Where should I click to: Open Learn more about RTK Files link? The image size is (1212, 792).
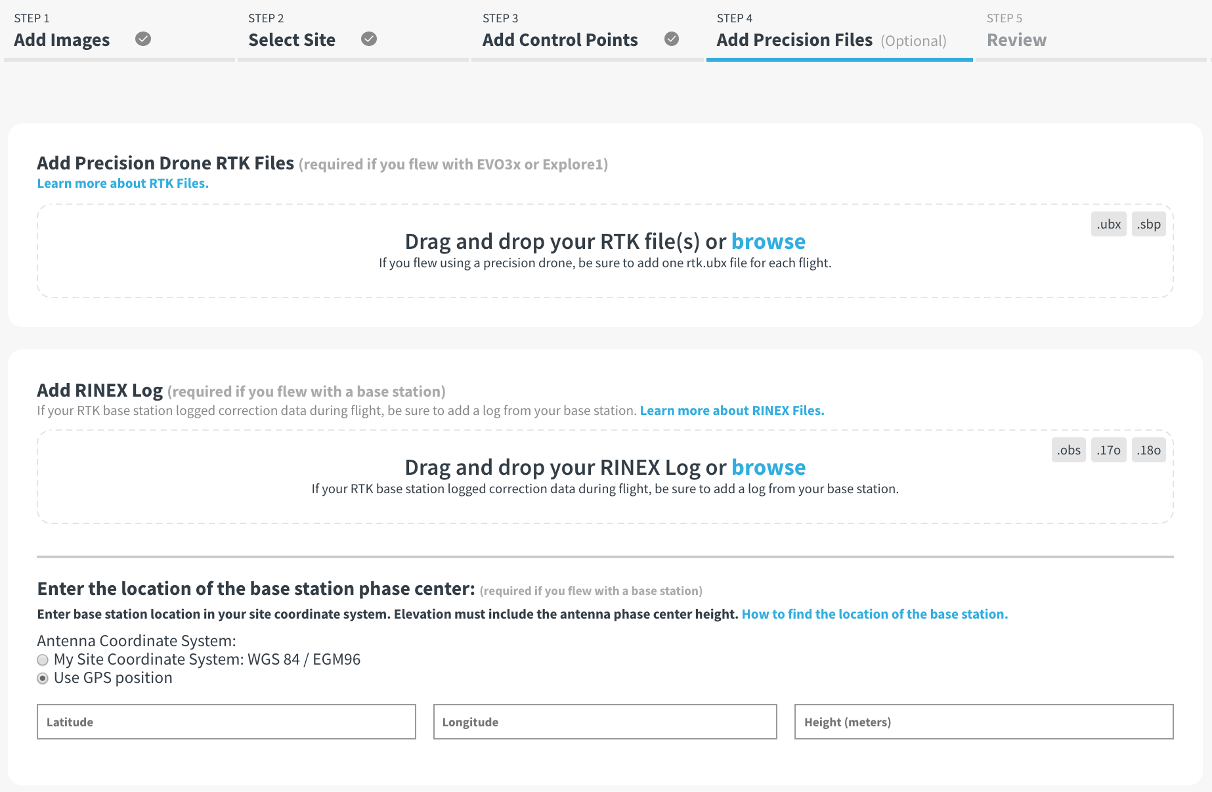click(123, 183)
